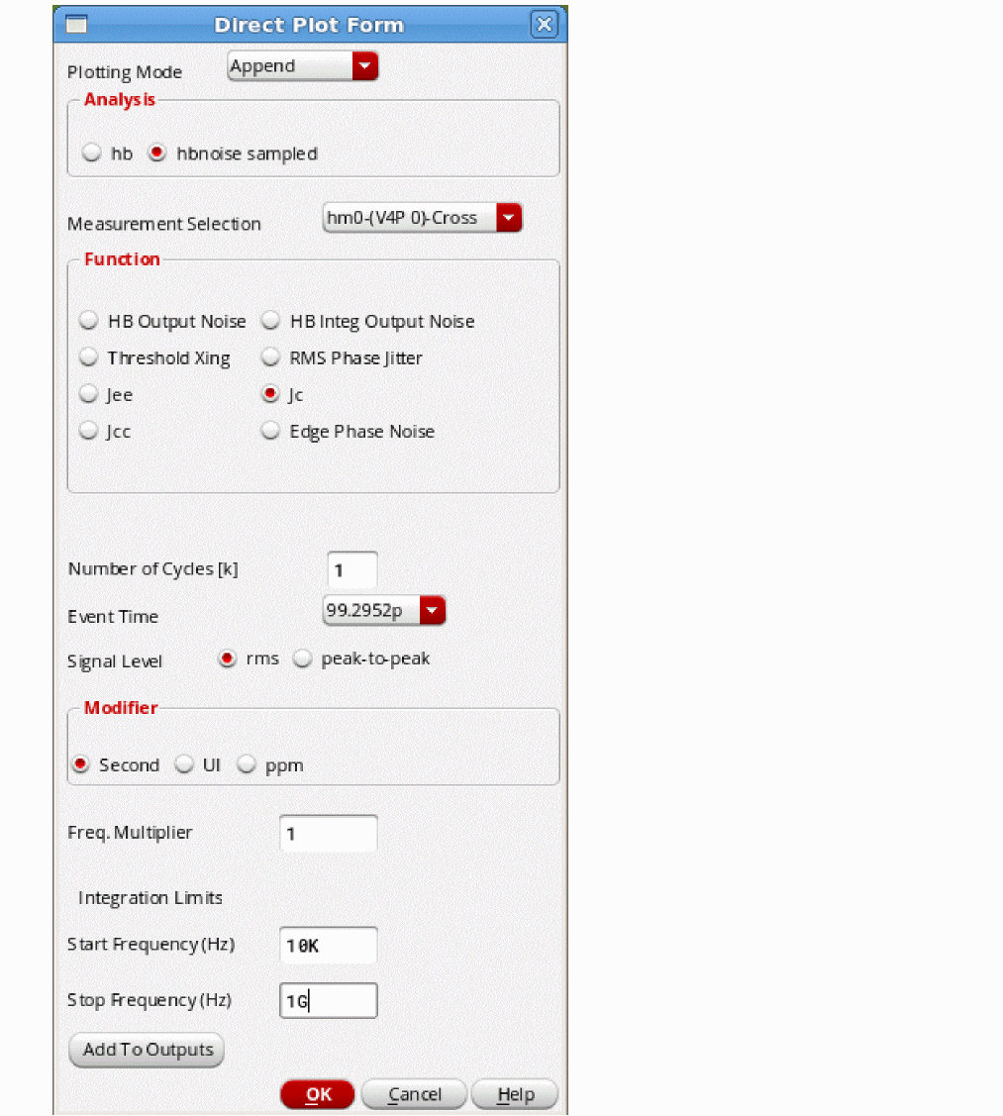
Task: Set Signal Level to rms
Action: coord(228,659)
